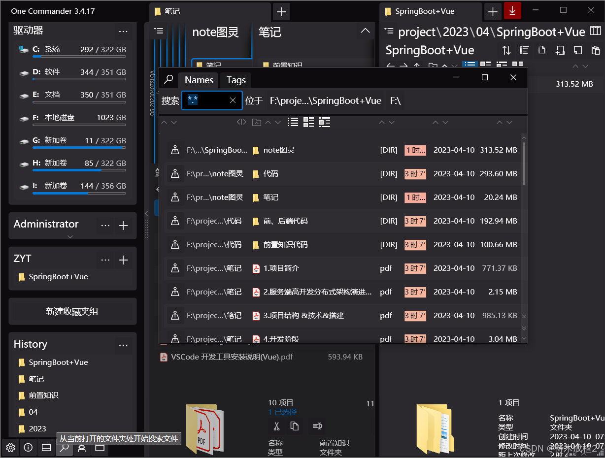Click the paste clipboard icon in right pane toolbar
The width and height of the screenshot is (605, 458).
596,50
